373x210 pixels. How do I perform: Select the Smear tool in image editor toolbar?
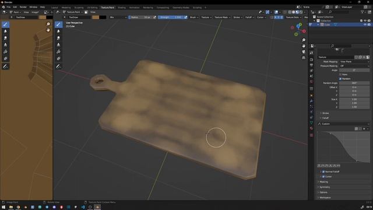pos(5,38)
